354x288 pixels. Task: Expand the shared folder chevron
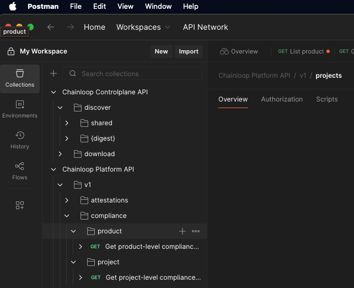coord(67,123)
